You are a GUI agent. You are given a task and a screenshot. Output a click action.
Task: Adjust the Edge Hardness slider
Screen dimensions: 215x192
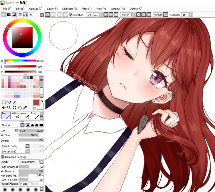pos(31,167)
